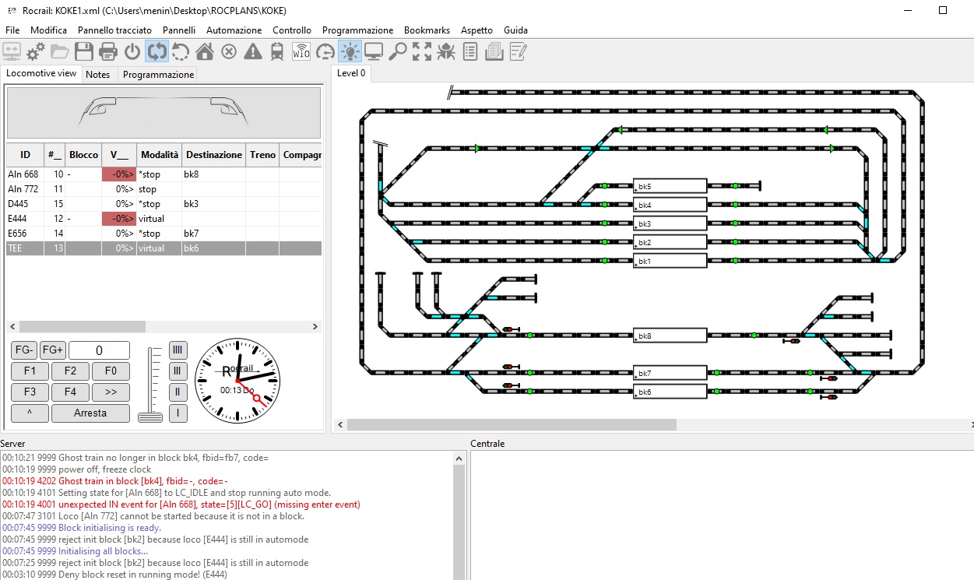Image resolution: width=974 pixels, height=580 pixels.
Task: Click the printer icon in toolbar
Action: click(x=108, y=52)
